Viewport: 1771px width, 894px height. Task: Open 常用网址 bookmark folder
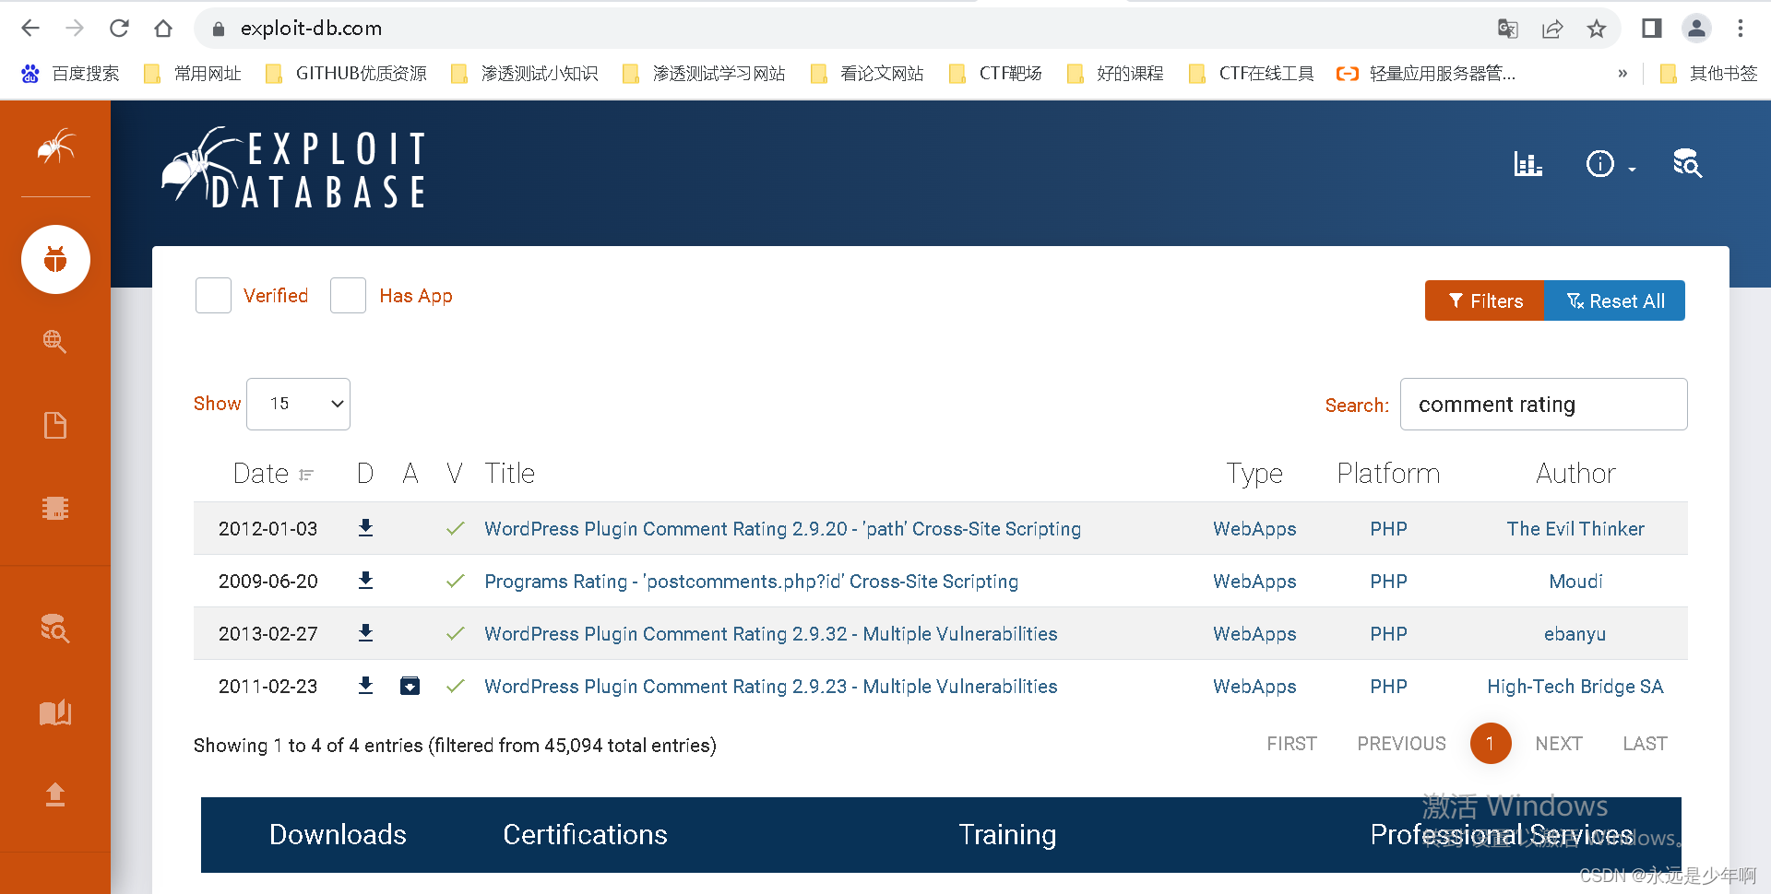pos(193,74)
